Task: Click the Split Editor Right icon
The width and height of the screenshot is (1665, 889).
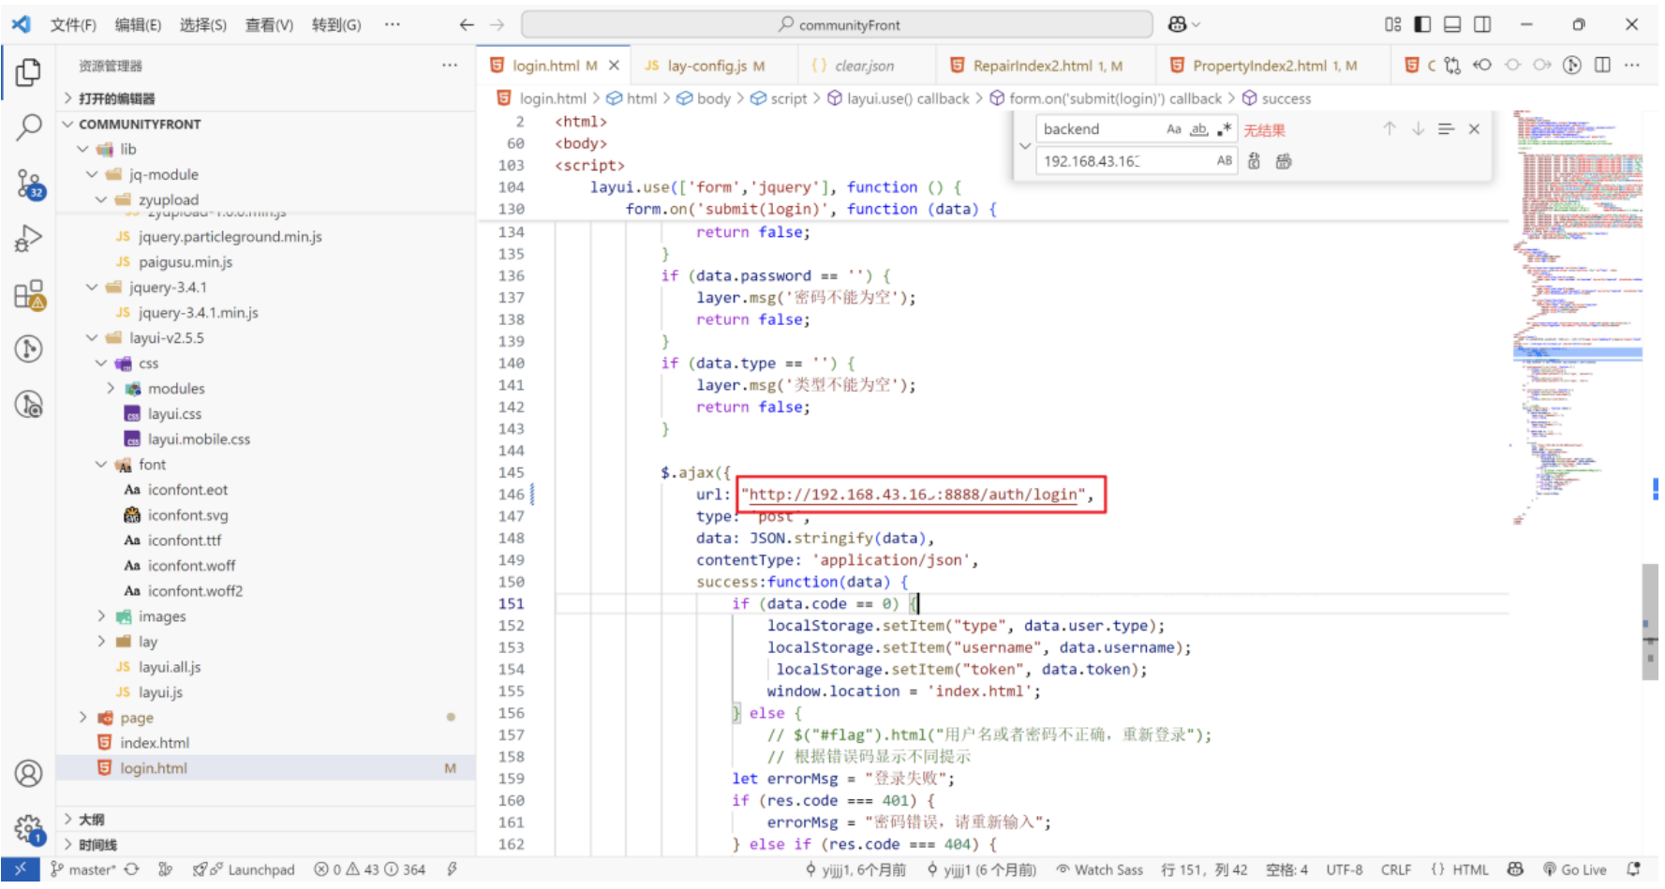Action: coord(1602,65)
